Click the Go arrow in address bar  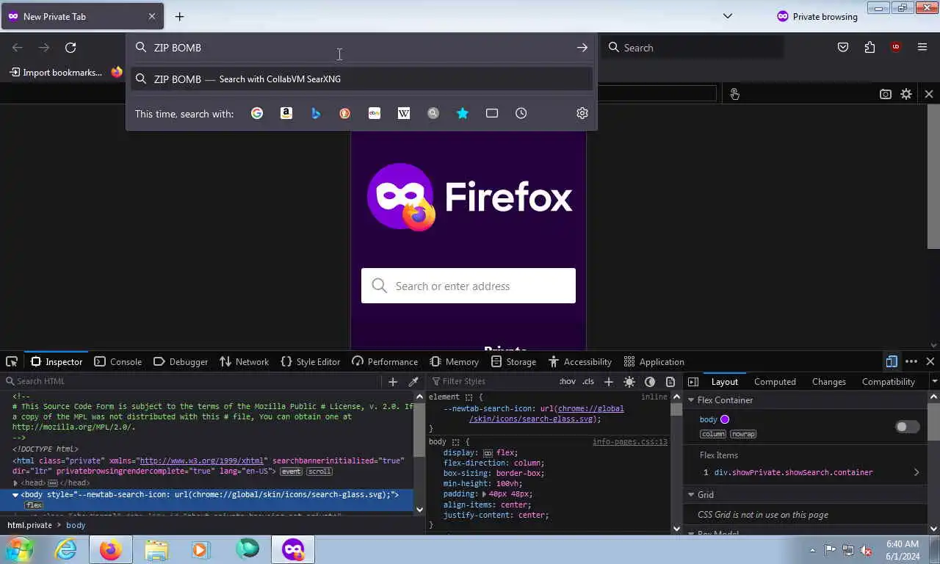[582, 48]
